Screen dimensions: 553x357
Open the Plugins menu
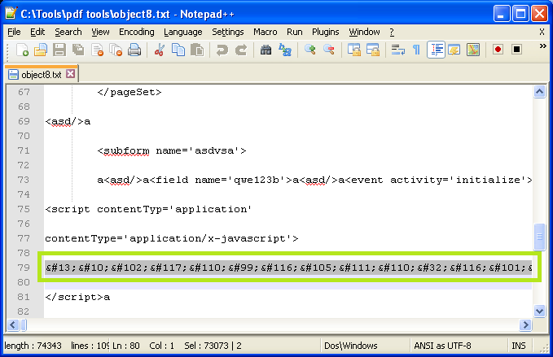(326, 32)
